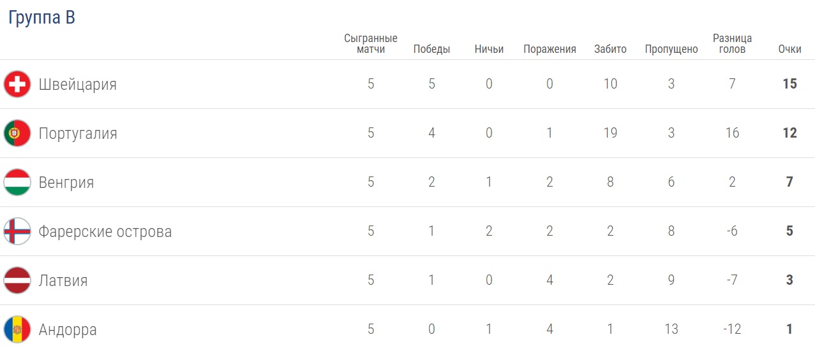Open the Андорра team link

click(68, 329)
